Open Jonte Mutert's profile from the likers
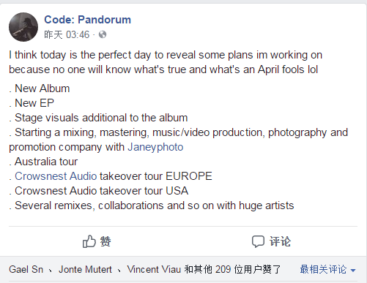 85,269
